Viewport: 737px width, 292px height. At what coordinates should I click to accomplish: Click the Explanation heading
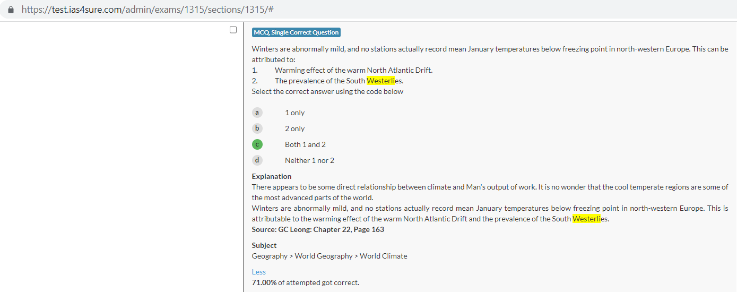pyautogui.click(x=272, y=176)
